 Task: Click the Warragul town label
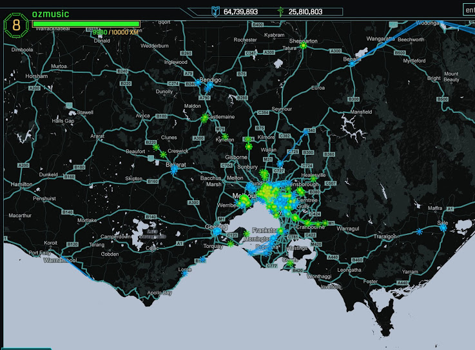coord(348,229)
